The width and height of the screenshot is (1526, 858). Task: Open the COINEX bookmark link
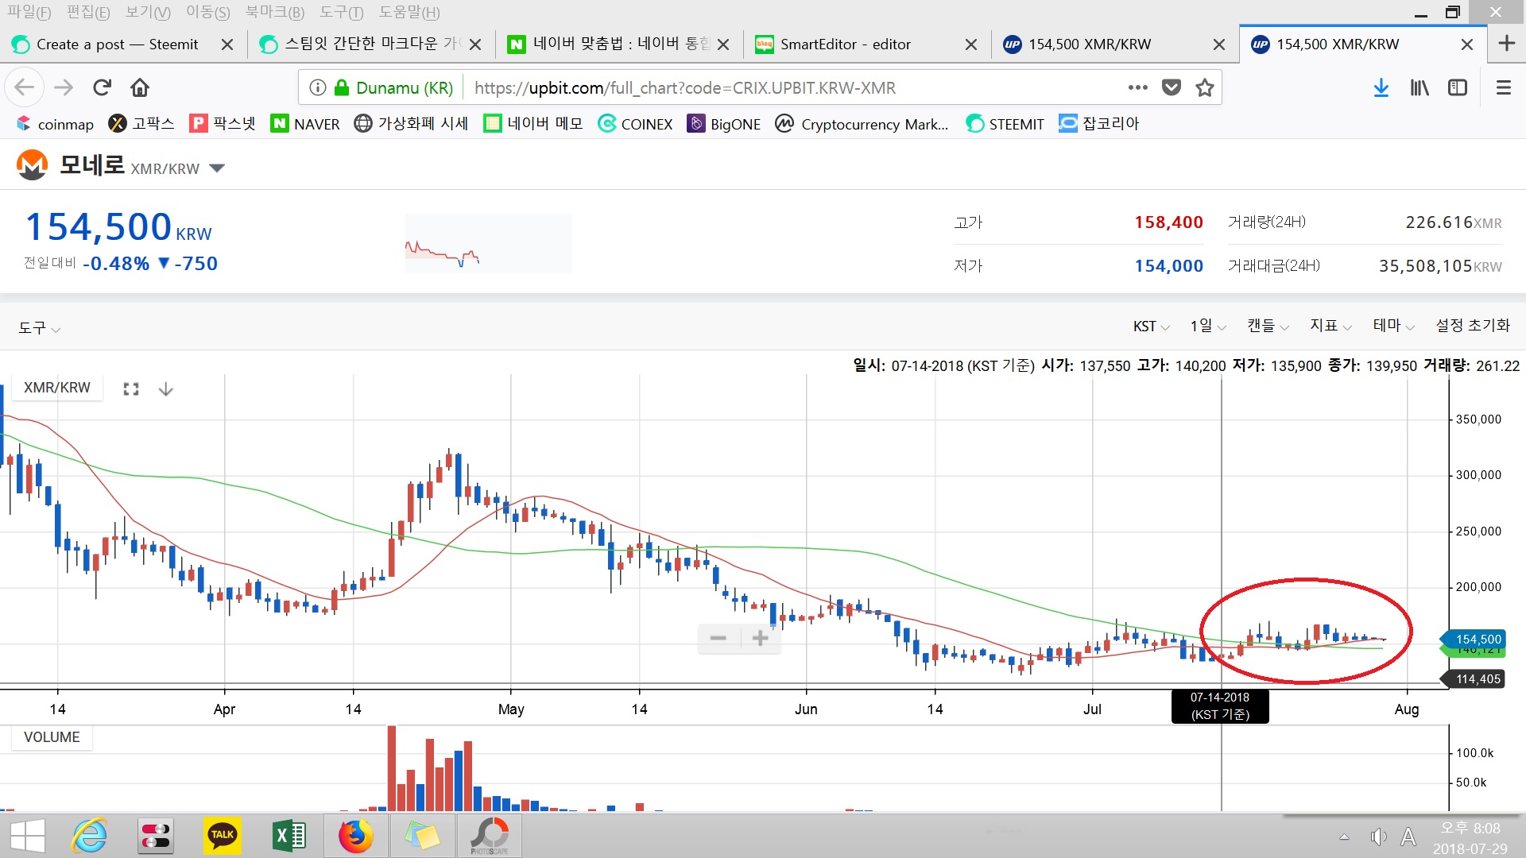click(x=636, y=124)
